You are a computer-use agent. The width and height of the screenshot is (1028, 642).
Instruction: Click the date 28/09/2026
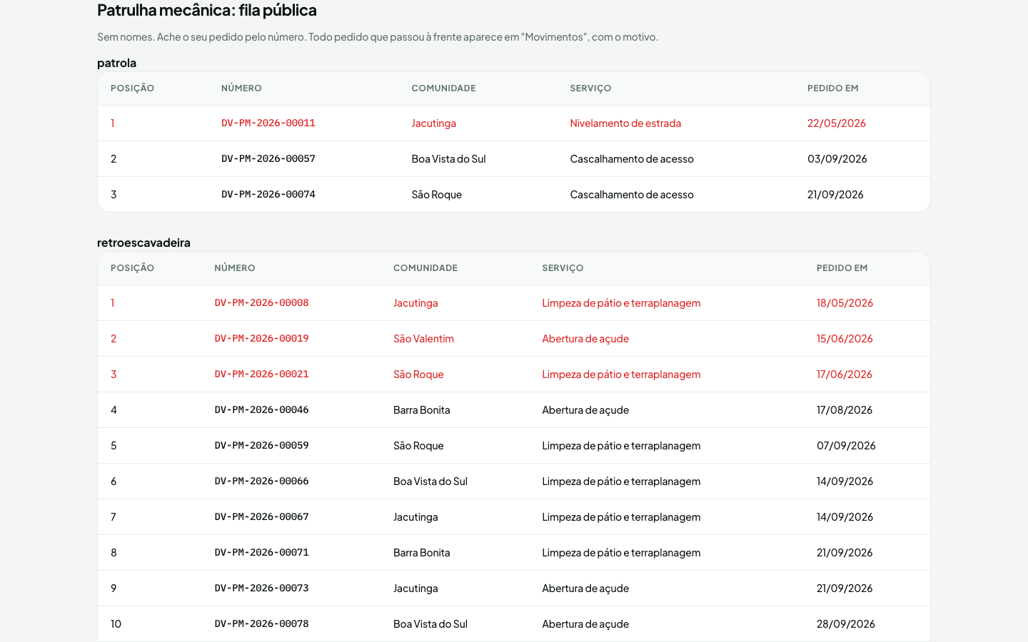pyautogui.click(x=846, y=623)
